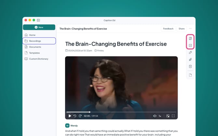
Task: Mute the video with the speaker icon
Action: (x=155, y=116)
